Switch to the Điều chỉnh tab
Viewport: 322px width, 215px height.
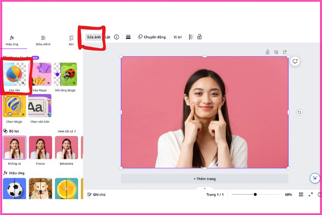(43, 40)
